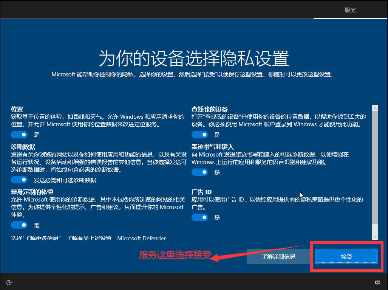Click the scrollbar down arrow

coord(375,237)
